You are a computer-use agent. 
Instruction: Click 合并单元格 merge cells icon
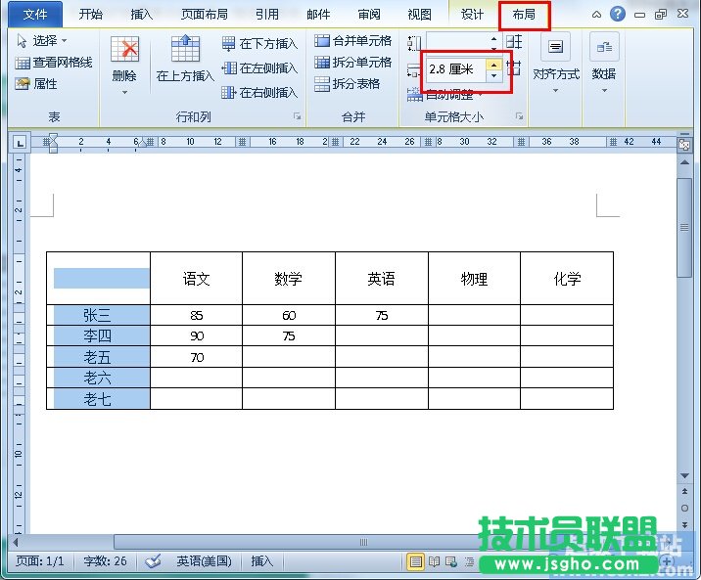(x=352, y=41)
